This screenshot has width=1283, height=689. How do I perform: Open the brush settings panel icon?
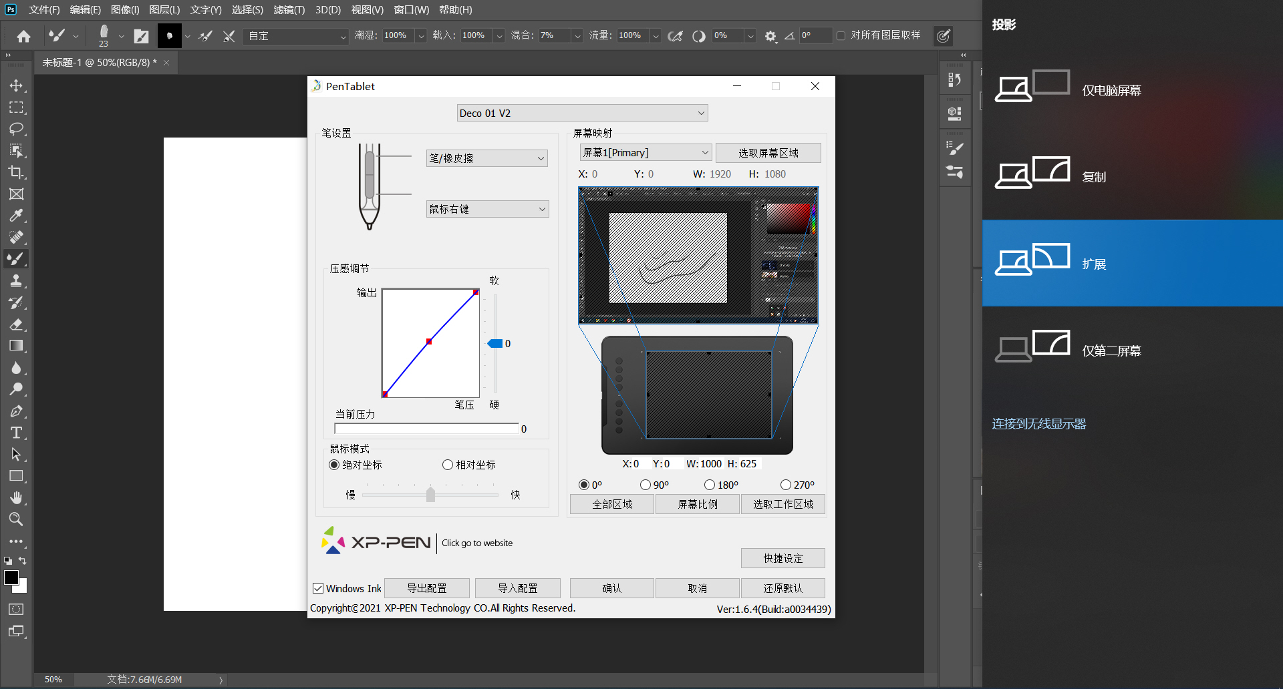[x=141, y=36]
